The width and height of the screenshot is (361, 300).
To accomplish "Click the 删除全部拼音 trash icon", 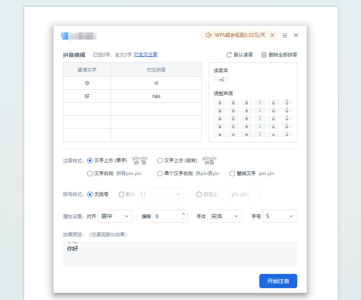I will click(264, 55).
